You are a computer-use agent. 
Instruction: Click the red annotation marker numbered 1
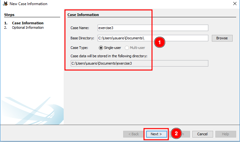click(x=159, y=42)
